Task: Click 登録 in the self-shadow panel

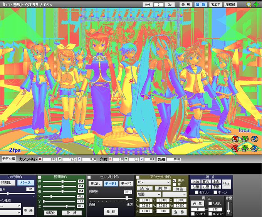Action: click(111, 212)
